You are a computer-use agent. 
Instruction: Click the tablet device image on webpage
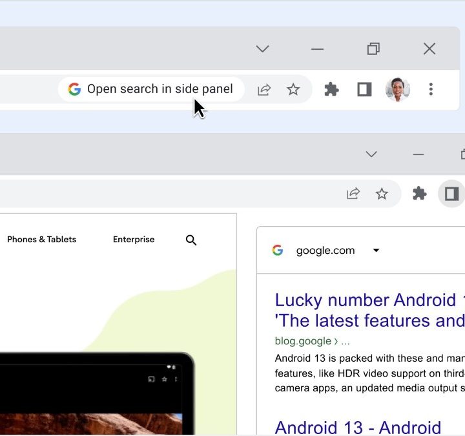tap(97, 394)
